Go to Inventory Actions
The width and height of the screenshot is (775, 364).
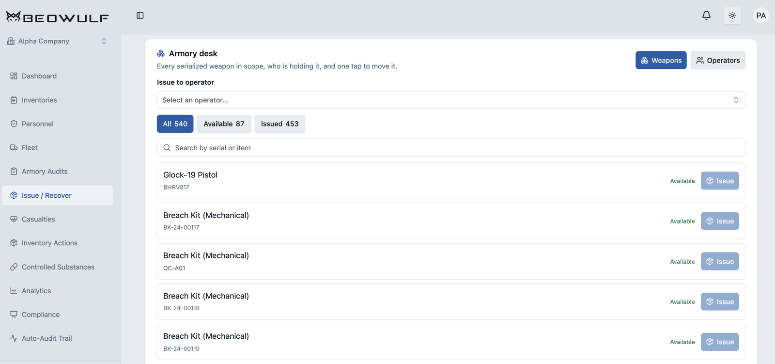pyautogui.click(x=57, y=243)
